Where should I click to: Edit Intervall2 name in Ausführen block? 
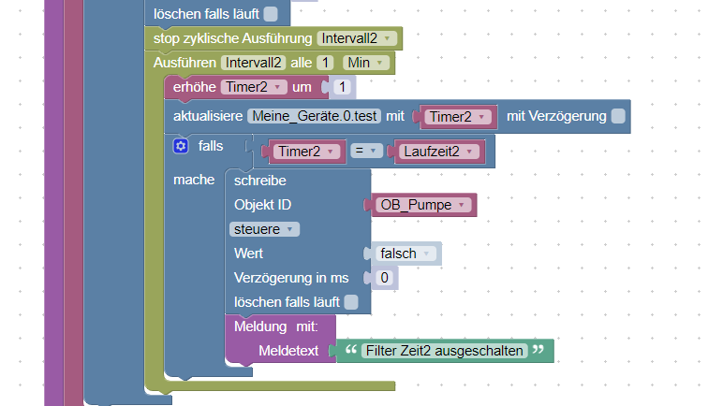pos(253,63)
